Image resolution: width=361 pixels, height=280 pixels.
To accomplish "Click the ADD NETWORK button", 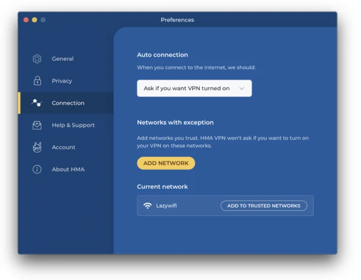I will (166, 163).
